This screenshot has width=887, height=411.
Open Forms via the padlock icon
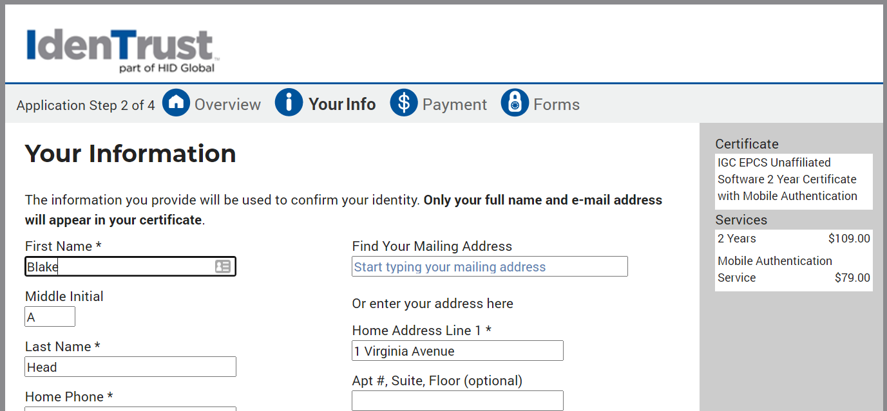click(x=514, y=102)
